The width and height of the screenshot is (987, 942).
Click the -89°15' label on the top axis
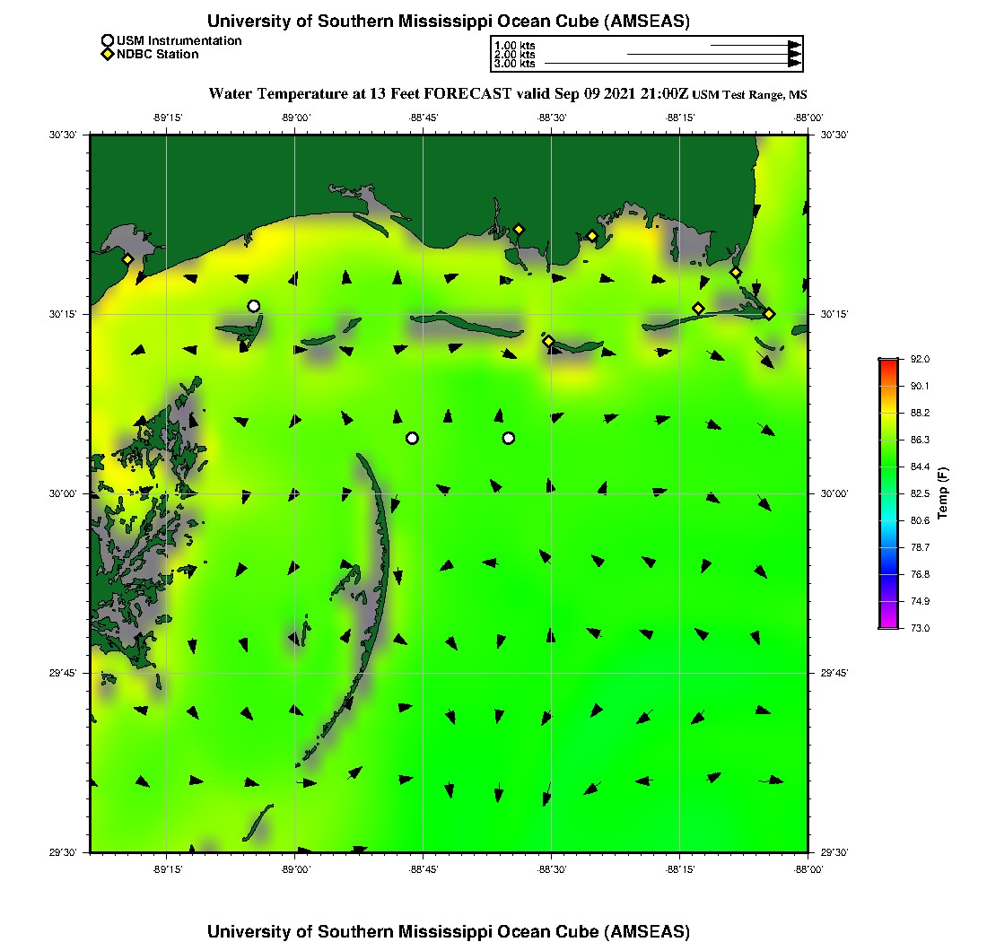click(168, 118)
